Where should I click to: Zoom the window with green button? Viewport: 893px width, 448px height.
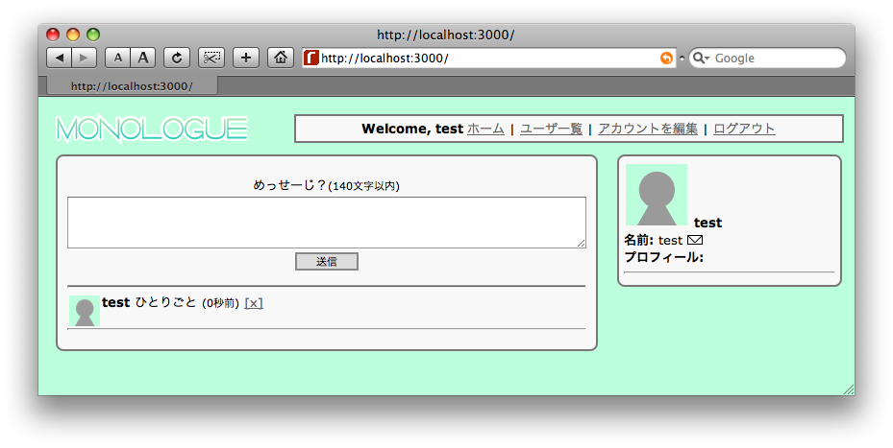point(93,35)
